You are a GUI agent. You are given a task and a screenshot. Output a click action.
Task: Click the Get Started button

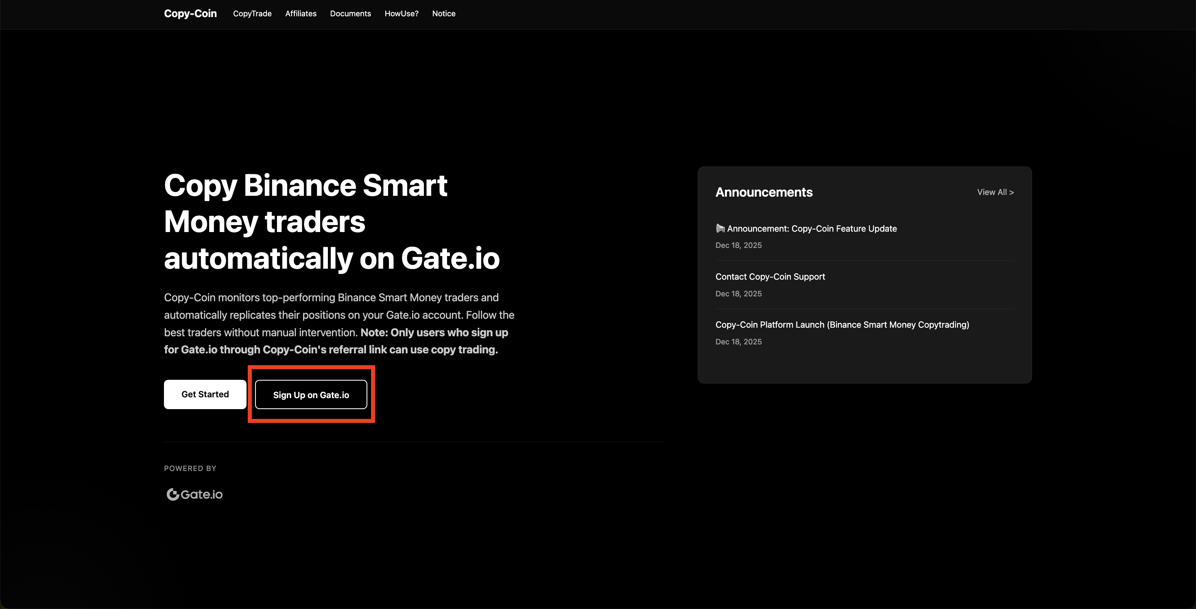(205, 394)
